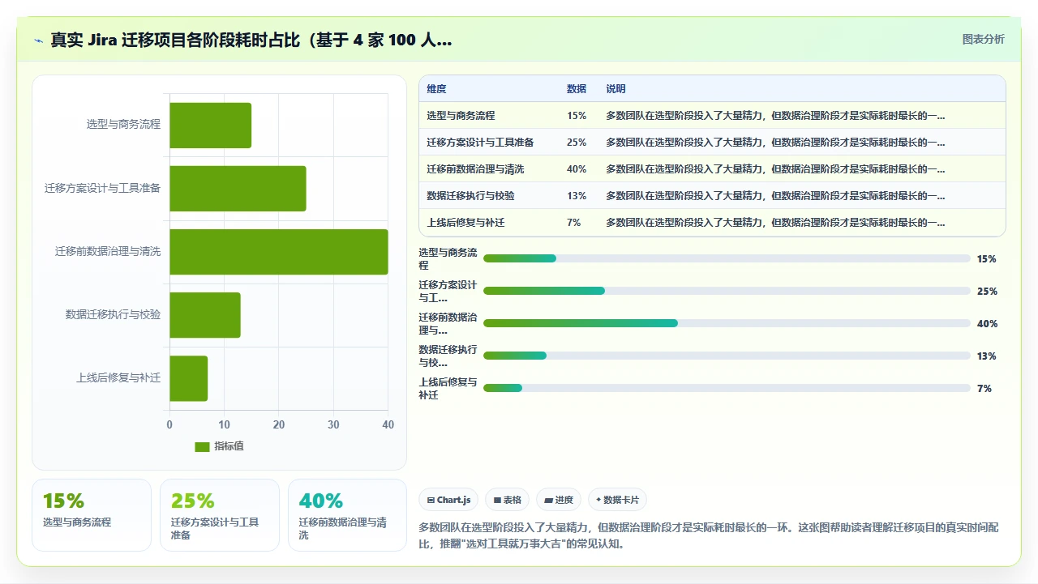This screenshot has width=1038, height=584.
Task: Click the 25% value in the table
Action: point(577,143)
